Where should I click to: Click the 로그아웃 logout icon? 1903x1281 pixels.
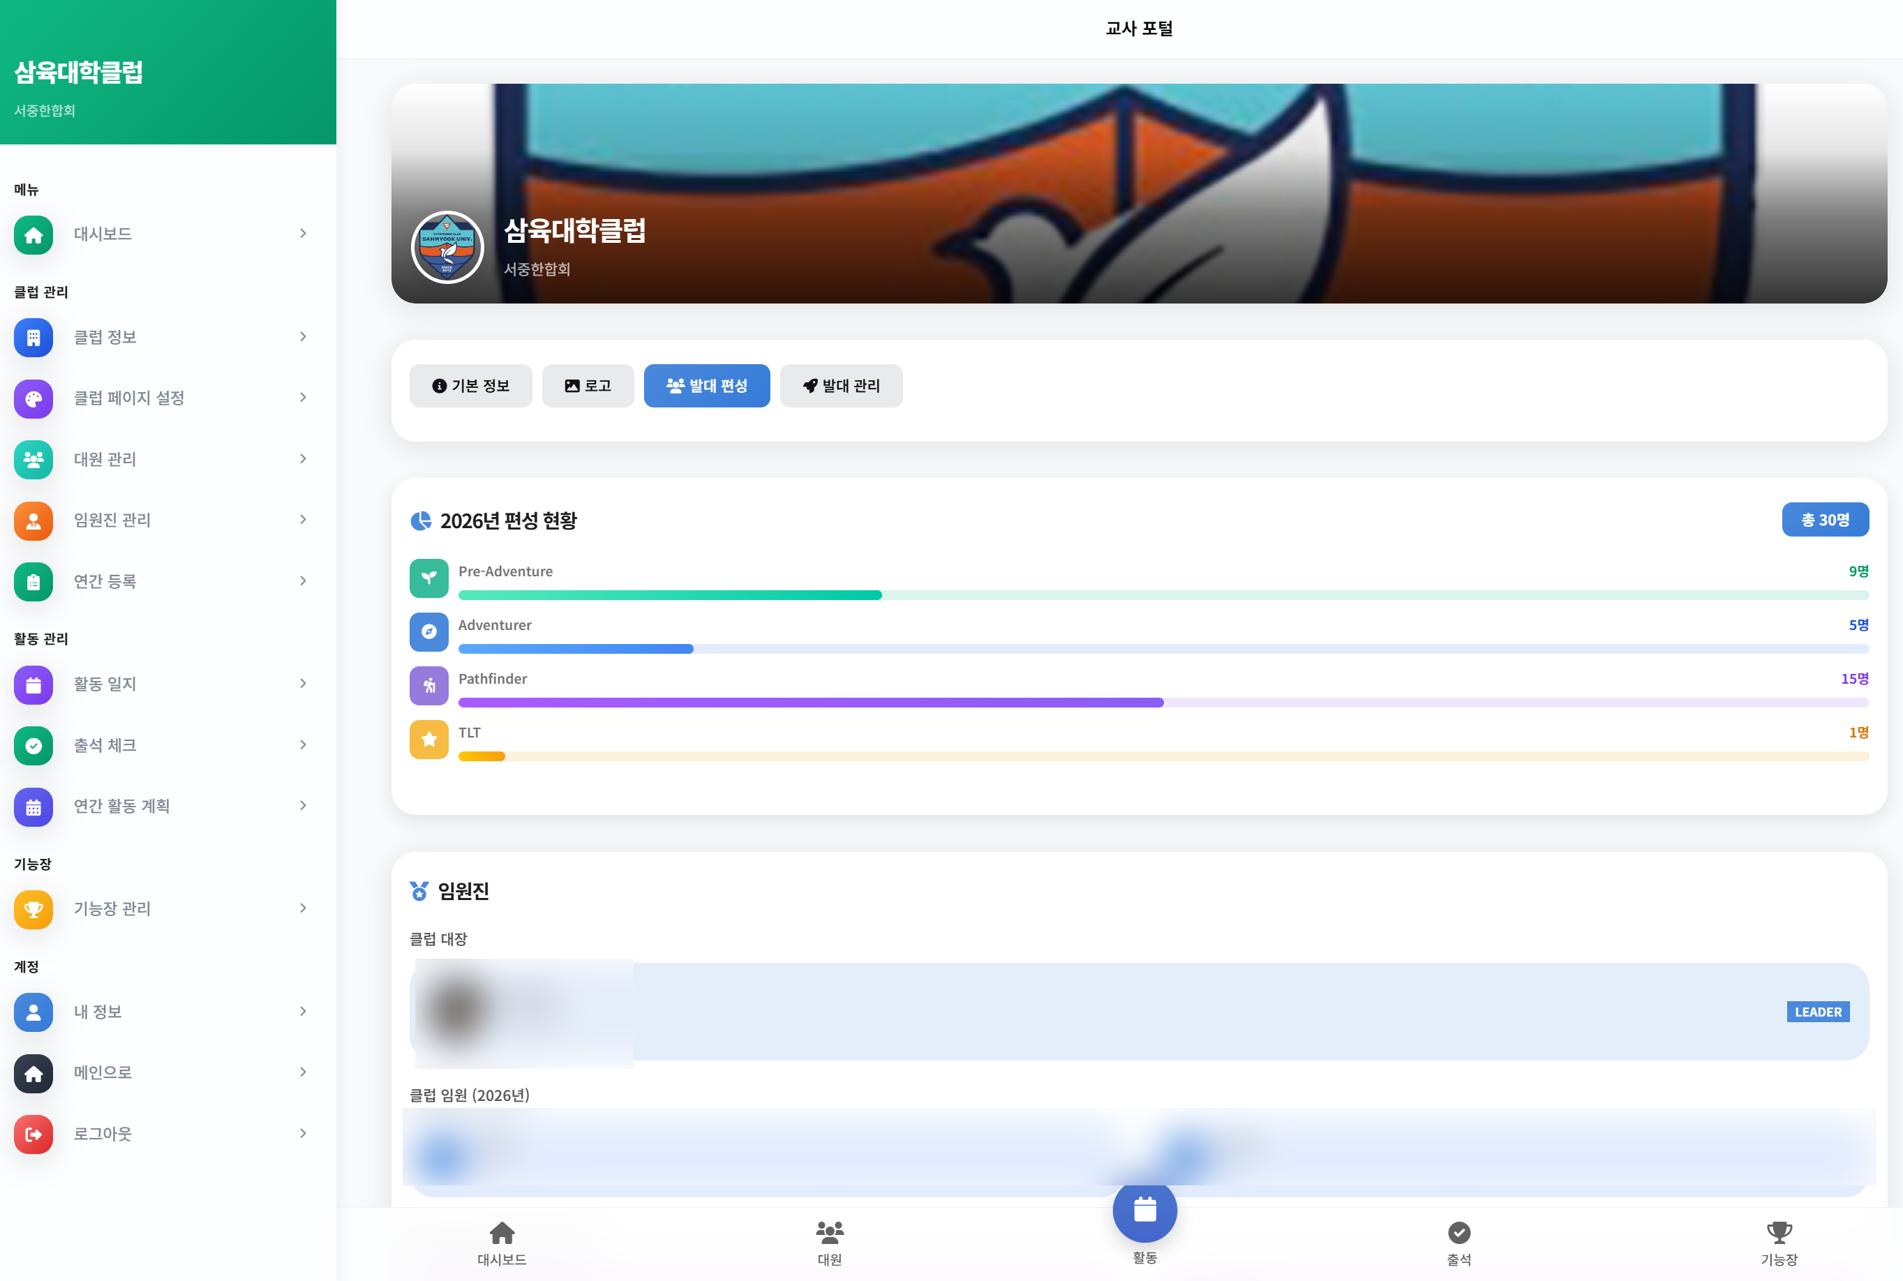tap(33, 1134)
